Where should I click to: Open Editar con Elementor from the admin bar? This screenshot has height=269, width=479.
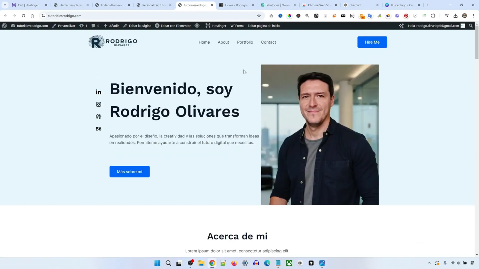pyautogui.click(x=173, y=26)
